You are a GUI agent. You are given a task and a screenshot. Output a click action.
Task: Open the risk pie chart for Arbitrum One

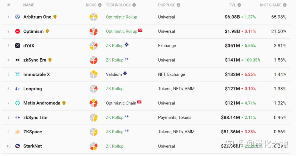click(x=93, y=17)
